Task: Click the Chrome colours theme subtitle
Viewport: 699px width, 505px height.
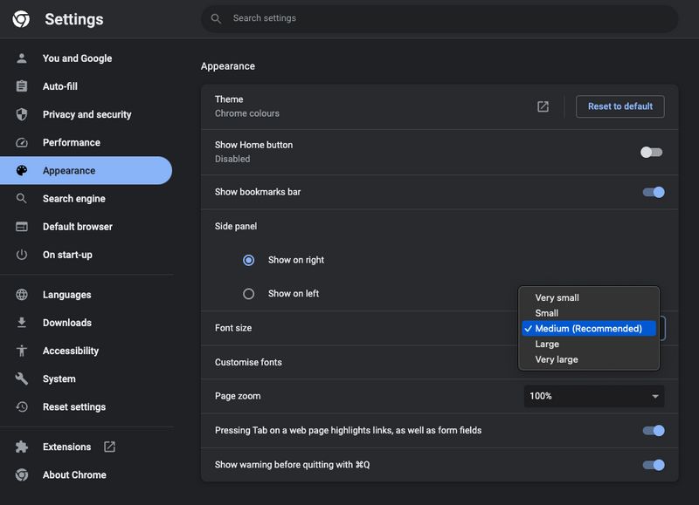Action: (x=247, y=113)
